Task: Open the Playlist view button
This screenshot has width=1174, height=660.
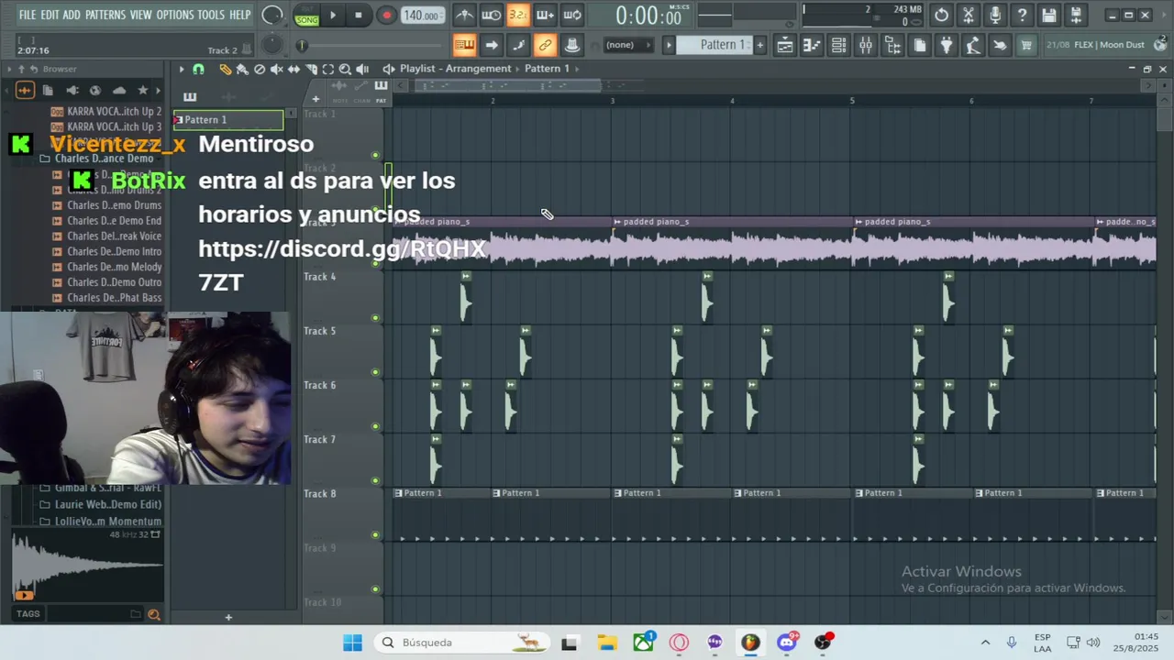Action: [x=784, y=45]
